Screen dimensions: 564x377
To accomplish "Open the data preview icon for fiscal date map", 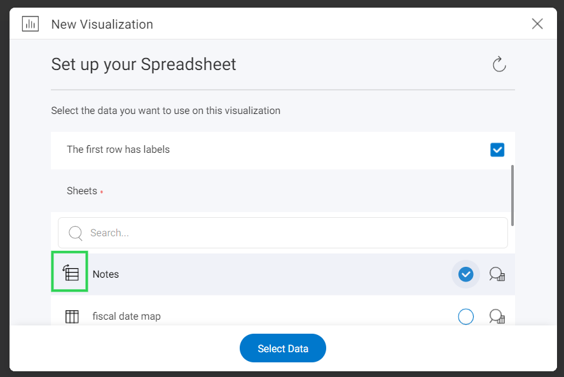I will [x=497, y=316].
